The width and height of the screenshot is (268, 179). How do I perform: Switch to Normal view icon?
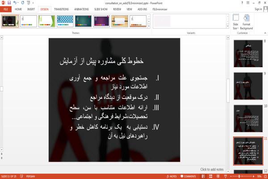(203, 176)
